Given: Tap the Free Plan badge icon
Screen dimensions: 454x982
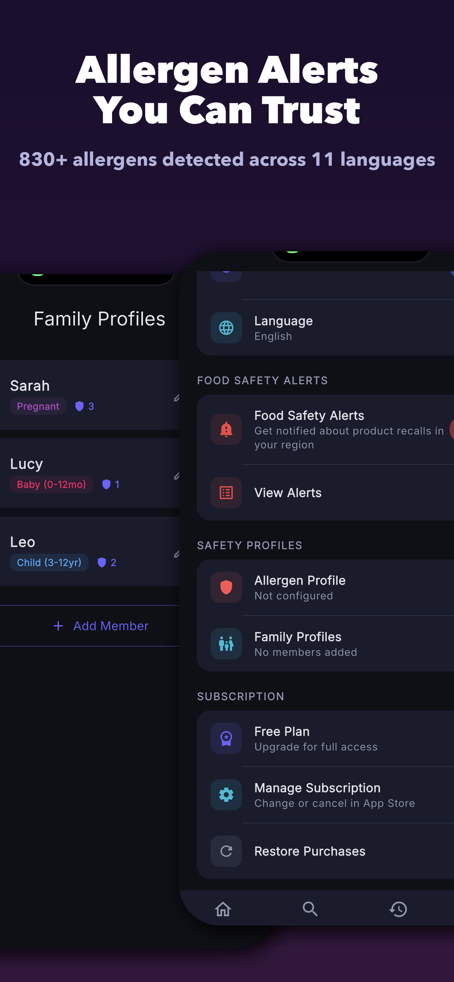Looking at the screenshot, I should point(226,738).
